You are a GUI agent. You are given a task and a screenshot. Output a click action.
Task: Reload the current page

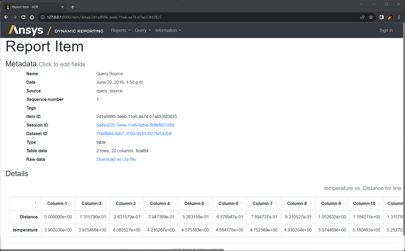point(23,17)
